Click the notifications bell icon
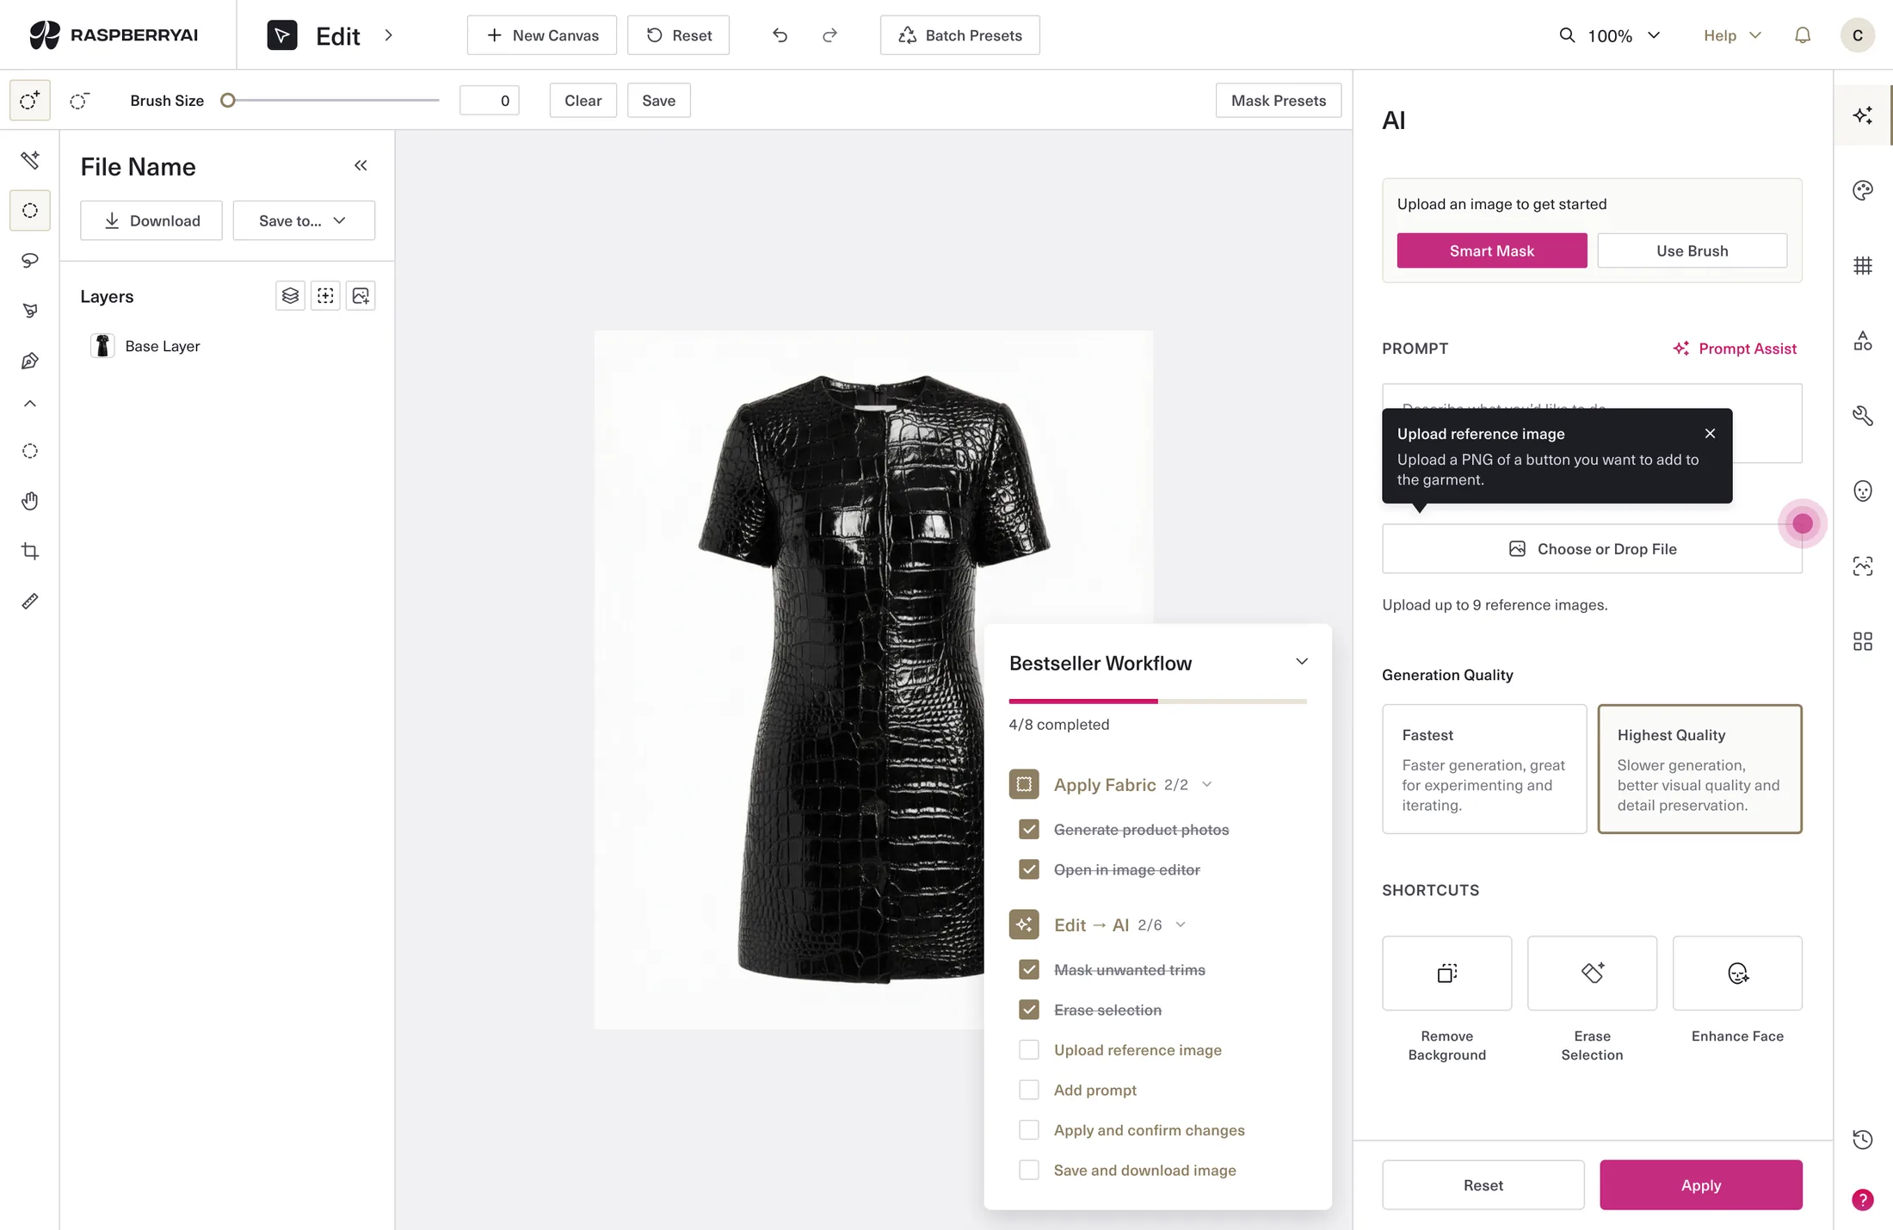Screen dimensions: 1893x1230 1803,35
